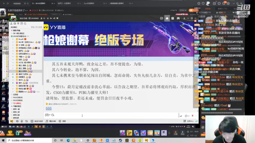Open the 已关注 follow dropdown
The width and height of the screenshot is (255, 143).
[183, 10]
